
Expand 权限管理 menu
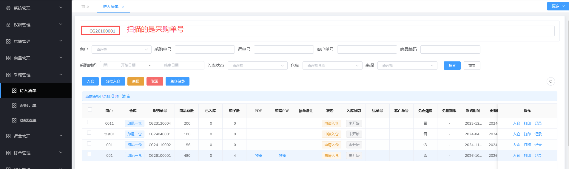click(x=61, y=24)
